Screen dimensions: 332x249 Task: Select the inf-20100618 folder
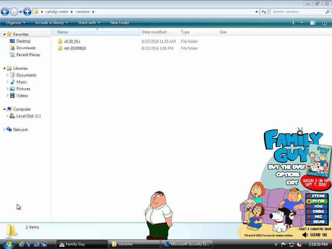point(75,48)
